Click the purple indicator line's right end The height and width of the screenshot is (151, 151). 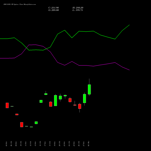[x=129, y=70]
